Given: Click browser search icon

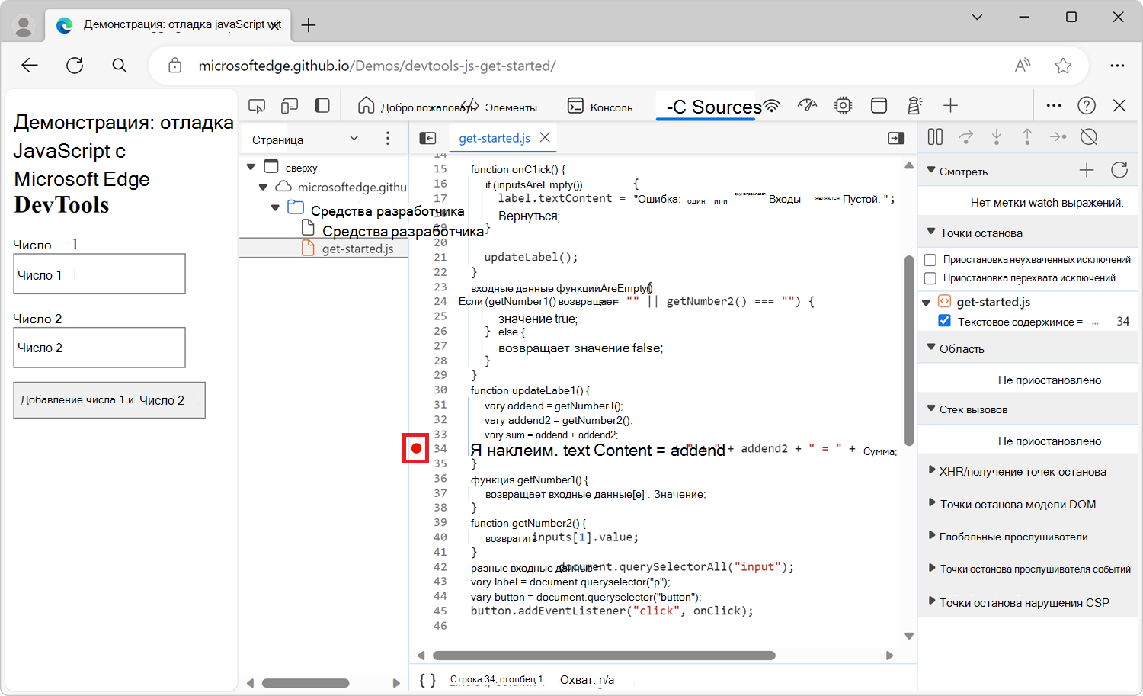Looking at the screenshot, I should pyautogui.click(x=120, y=66).
